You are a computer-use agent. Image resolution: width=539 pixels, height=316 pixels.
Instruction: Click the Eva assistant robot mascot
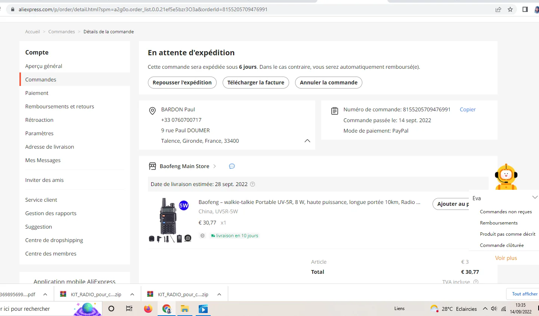click(506, 177)
